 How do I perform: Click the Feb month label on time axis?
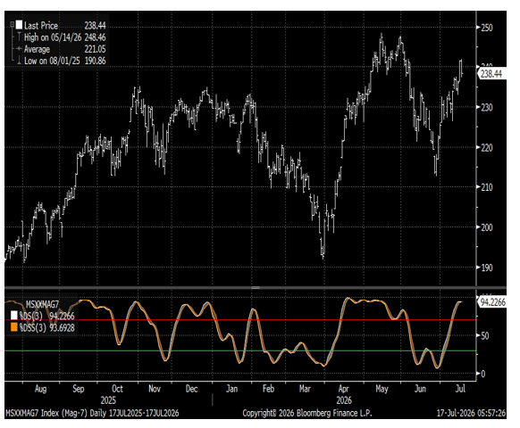268,389
